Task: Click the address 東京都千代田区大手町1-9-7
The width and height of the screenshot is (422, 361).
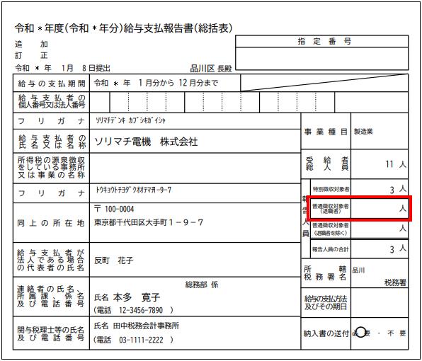Action: [149, 222]
